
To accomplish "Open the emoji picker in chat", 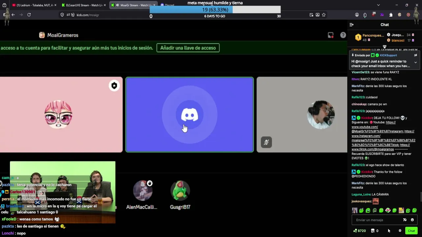I will click(412, 220).
